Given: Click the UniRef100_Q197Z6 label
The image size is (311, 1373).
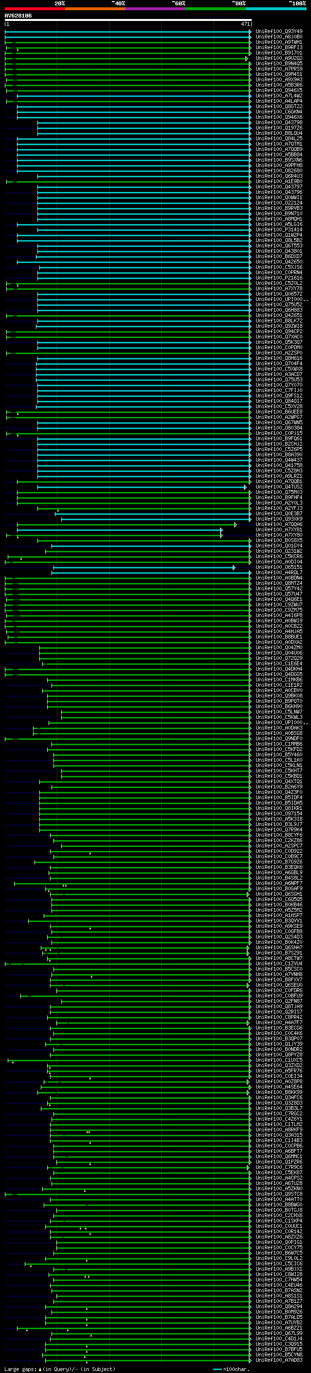Looking at the screenshot, I should click(x=279, y=128).
